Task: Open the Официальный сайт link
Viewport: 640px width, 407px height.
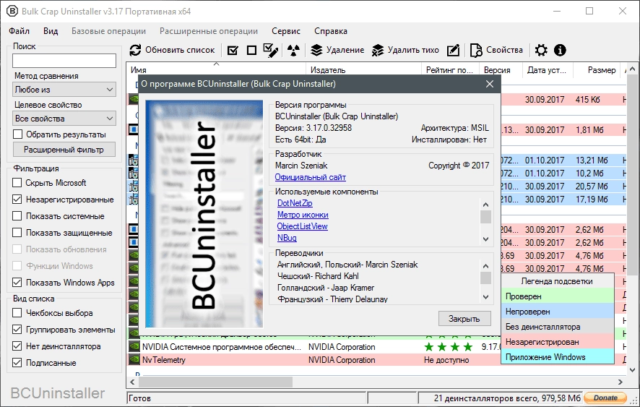Action: pyautogui.click(x=310, y=177)
